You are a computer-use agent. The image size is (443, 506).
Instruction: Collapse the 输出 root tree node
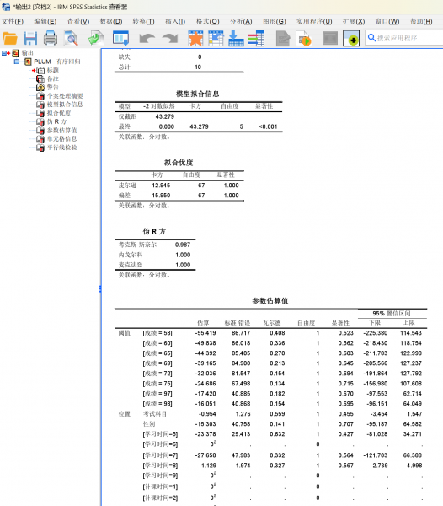[x=4, y=53]
